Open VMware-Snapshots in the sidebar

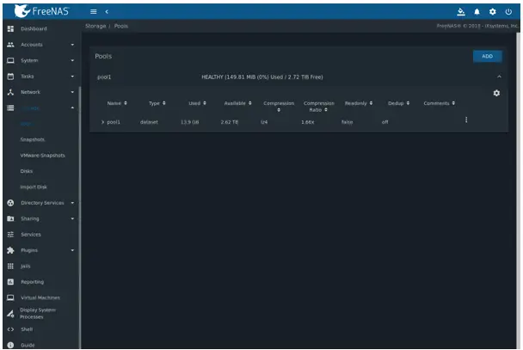tap(43, 156)
